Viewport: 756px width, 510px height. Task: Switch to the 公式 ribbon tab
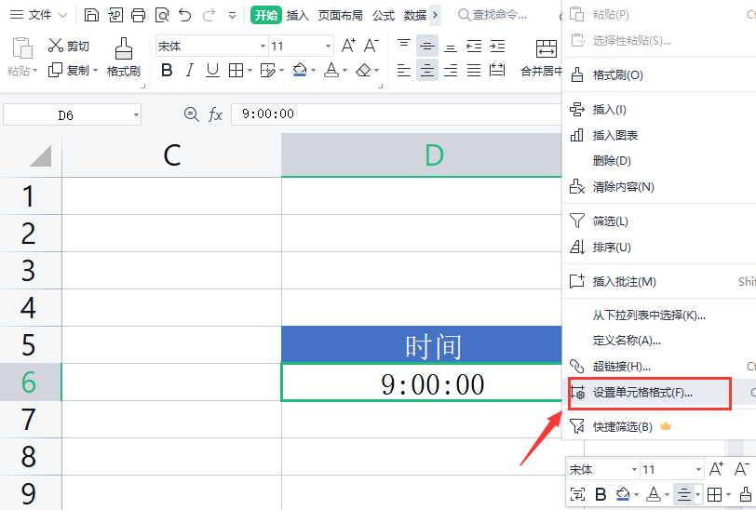384,16
